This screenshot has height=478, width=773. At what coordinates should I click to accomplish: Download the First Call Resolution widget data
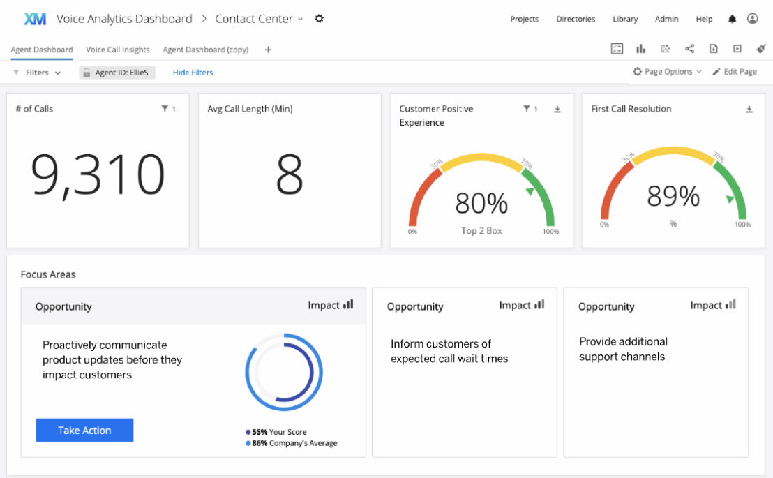point(749,109)
